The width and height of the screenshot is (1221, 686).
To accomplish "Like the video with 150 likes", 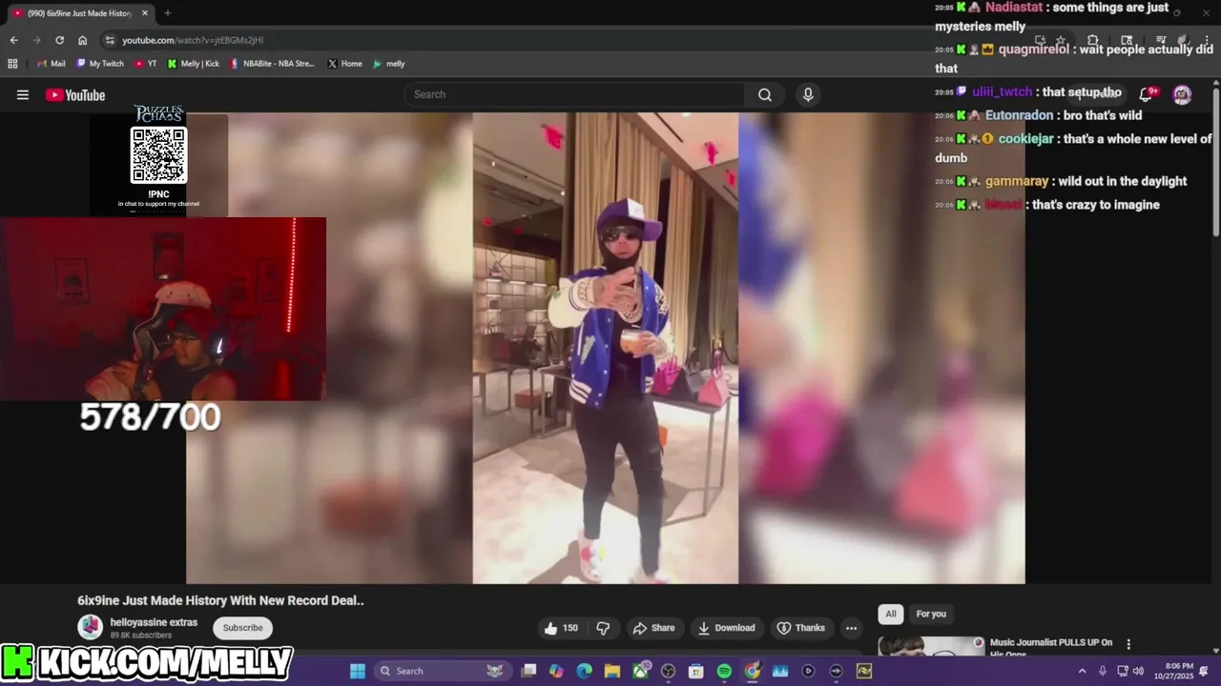I will 561,628.
